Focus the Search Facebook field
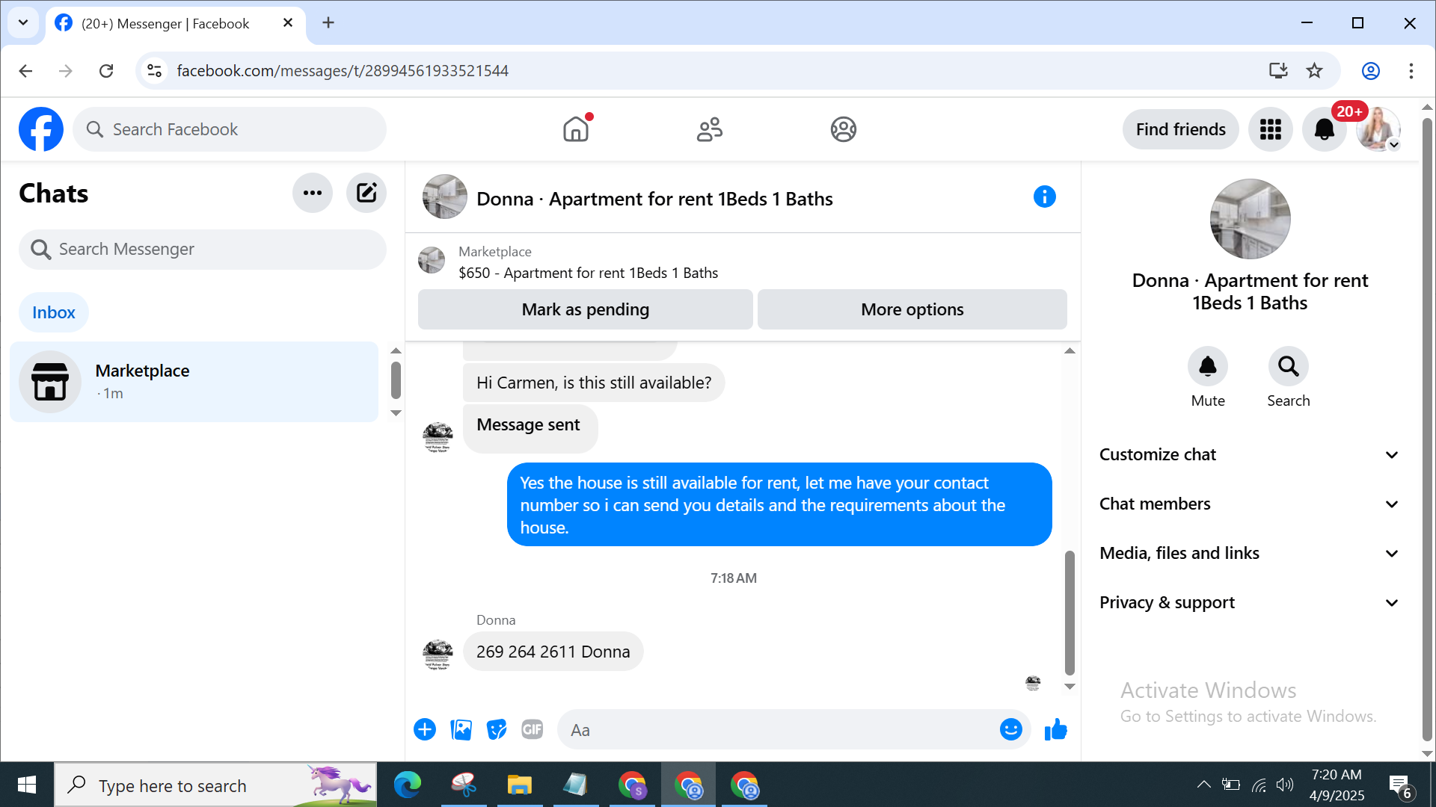1436x807 pixels. (x=230, y=129)
